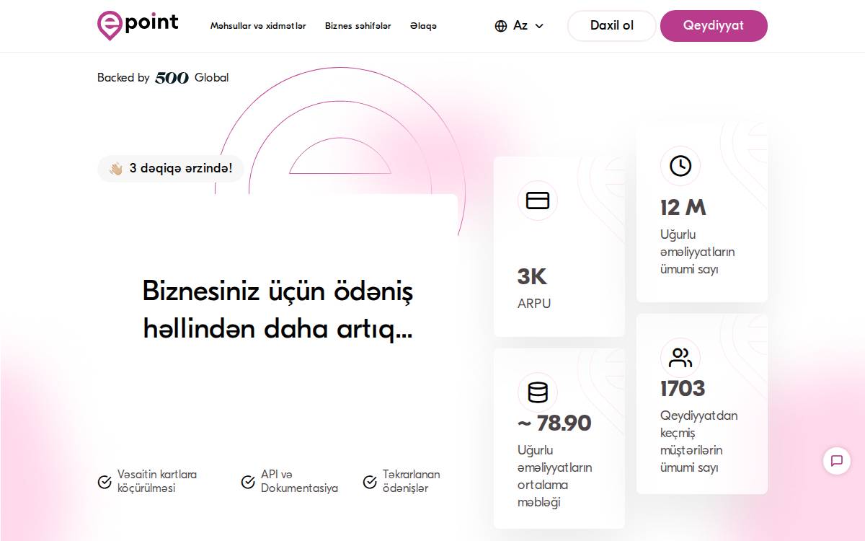Screen dimensions: 865x541
Task: Click the checkmark beside Təkrarlanan ödənişlər
Action: click(x=370, y=482)
